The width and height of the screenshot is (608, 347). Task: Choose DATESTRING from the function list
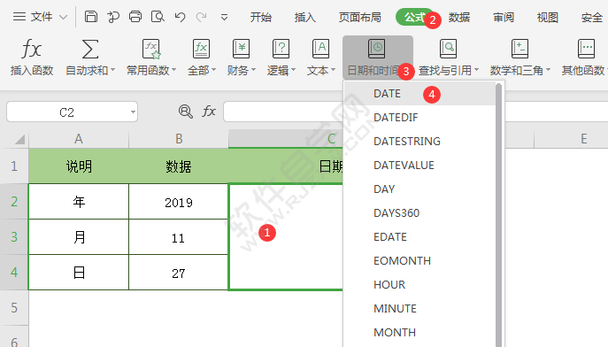419,141
